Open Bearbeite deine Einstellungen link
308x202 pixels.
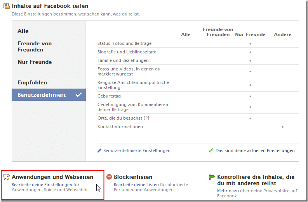click(42, 185)
